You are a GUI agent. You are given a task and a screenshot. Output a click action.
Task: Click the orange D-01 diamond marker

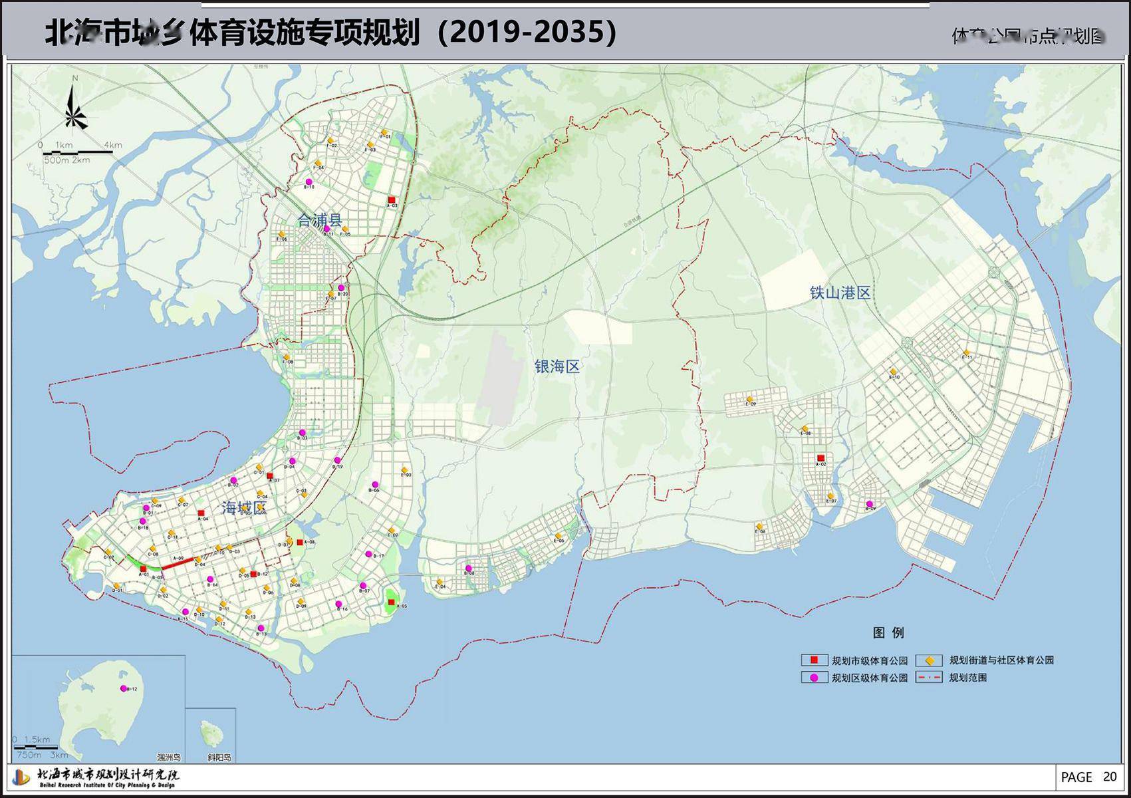click(116, 586)
